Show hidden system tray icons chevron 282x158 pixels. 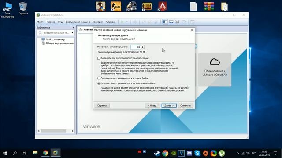(237, 153)
